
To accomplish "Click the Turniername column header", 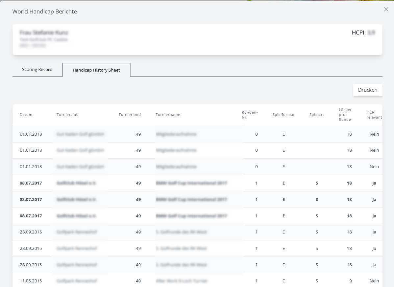I will tap(168, 115).
